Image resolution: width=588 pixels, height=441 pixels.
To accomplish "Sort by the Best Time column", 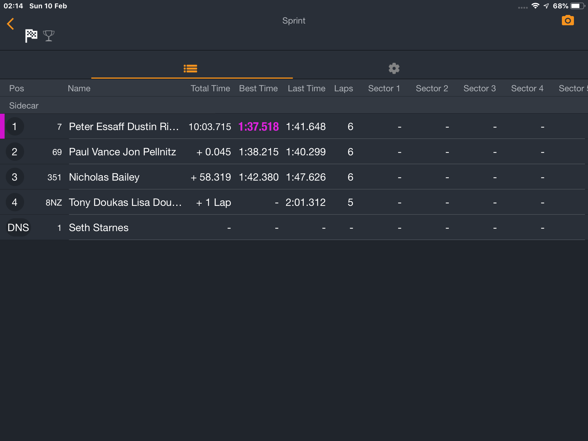I will (x=258, y=88).
